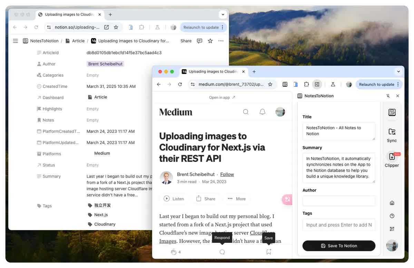Open the Notion page three-dots menu
Viewport: 414px width, 268px height.
(x=221, y=41)
